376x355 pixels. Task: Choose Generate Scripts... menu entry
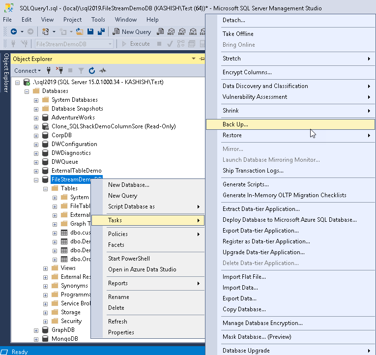246,184
